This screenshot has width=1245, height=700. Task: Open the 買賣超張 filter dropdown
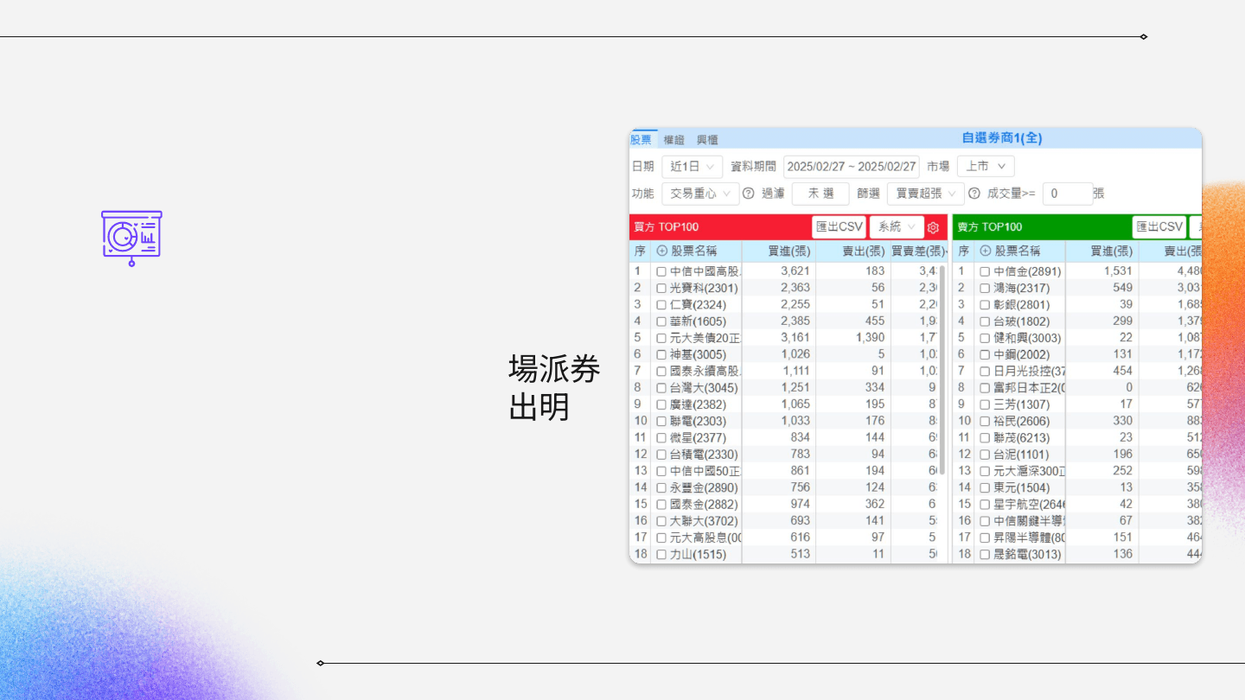point(925,194)
